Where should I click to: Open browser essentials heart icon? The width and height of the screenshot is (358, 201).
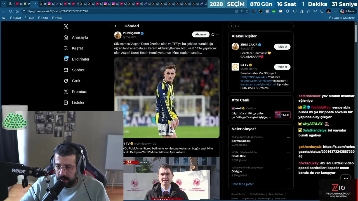coord(315,11)
